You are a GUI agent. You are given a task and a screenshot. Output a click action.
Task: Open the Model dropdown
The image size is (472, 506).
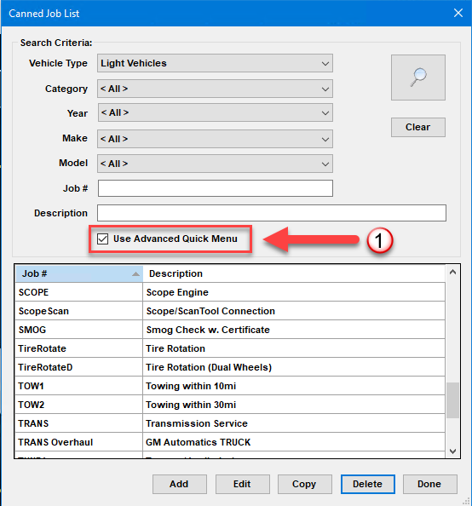click(x=215, y=164)
